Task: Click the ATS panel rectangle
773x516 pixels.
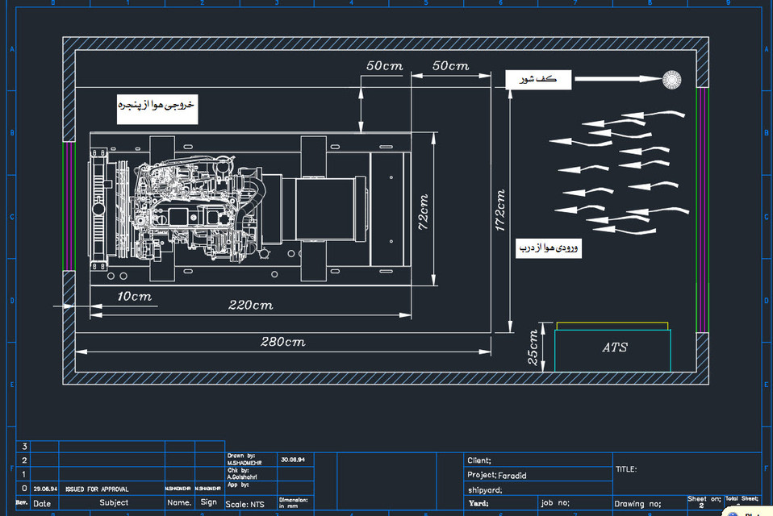Action: [x=613, y=347]
